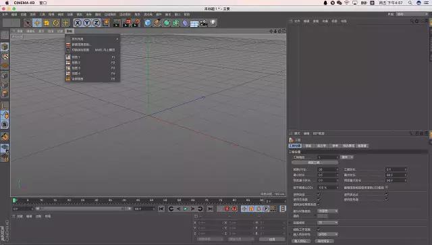The height and width of the screenshot is (245, 432).
Task: Choose 排列布局 submenu in open panel menu
Action: tap(92, 39)
